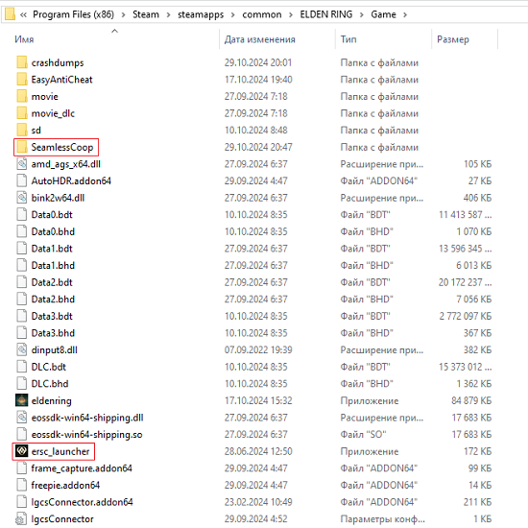Sort by the Имя column header
This screenshot has width=528, height=528.
click(x=24, y=39)
